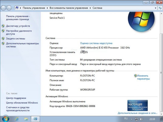The image size is (163, 122).
Task: Open Центр поддержки link
Action: click(x=16, y=98)
